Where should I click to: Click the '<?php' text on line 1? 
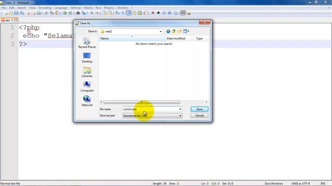(29, 27)
